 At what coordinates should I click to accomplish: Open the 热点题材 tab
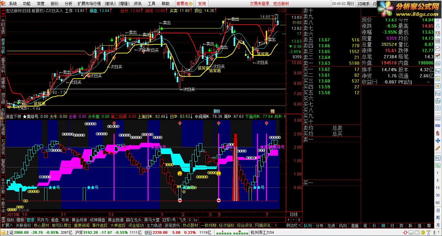point(190,225)
